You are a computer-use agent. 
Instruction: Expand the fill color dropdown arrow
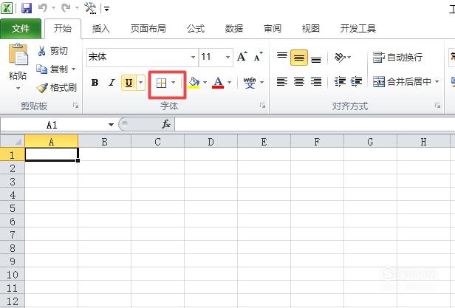tap(205, 83)
